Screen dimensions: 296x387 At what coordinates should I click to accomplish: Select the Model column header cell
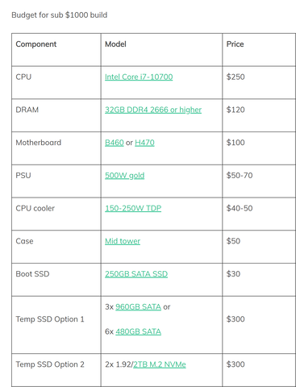[161, 50]
